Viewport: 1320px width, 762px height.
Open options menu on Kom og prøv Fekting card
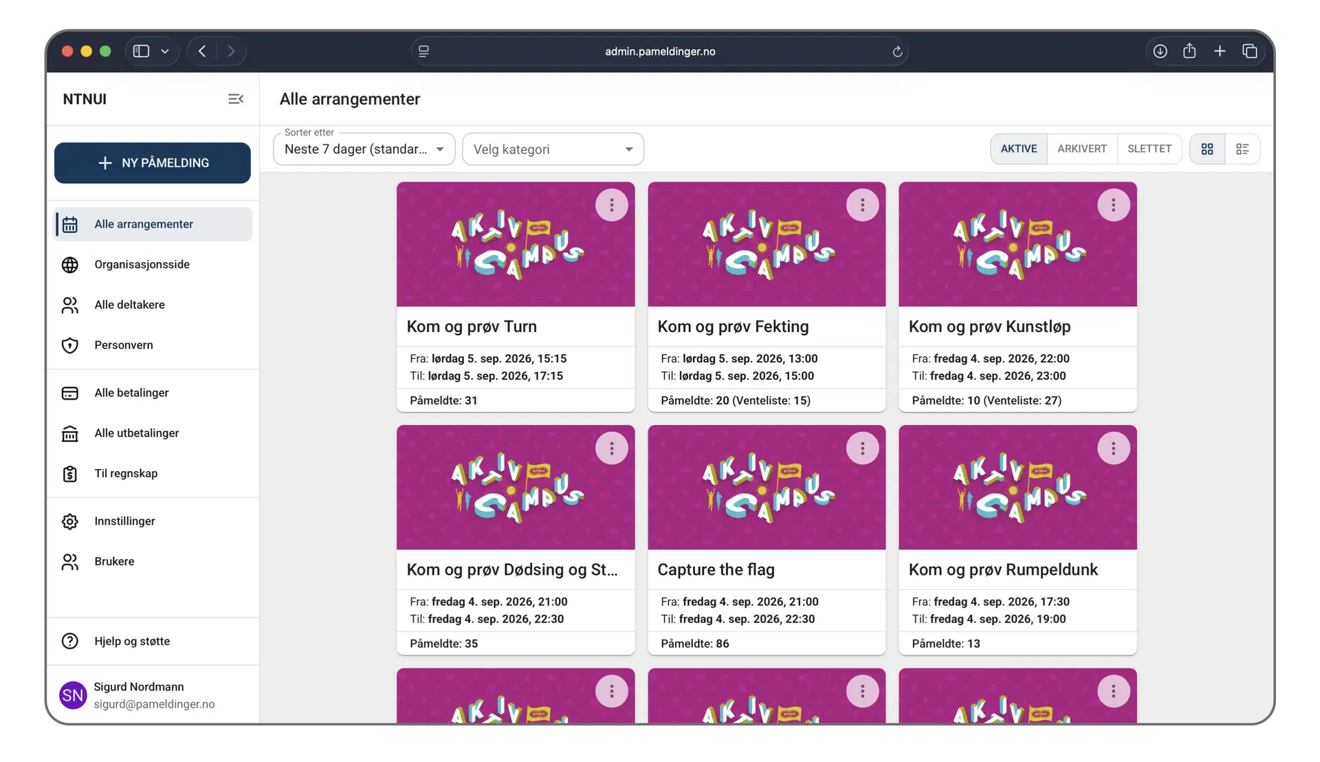(x=862, y=205)
